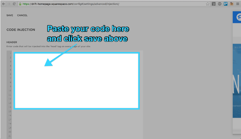Click line number 17 in editor gutter
The height and width of the screenshot is (139, 241).
(10, 119)
